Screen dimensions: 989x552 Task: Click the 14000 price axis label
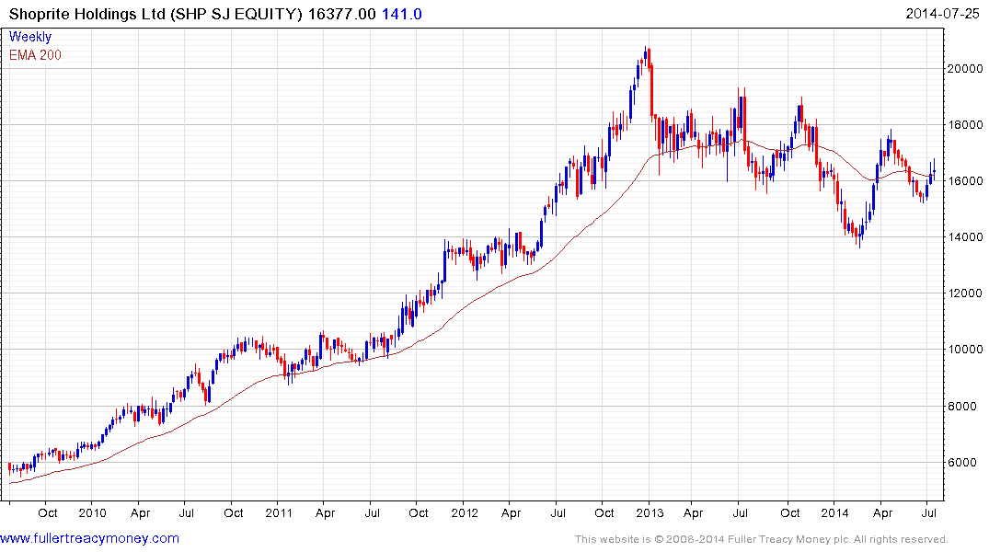point(965,237)
